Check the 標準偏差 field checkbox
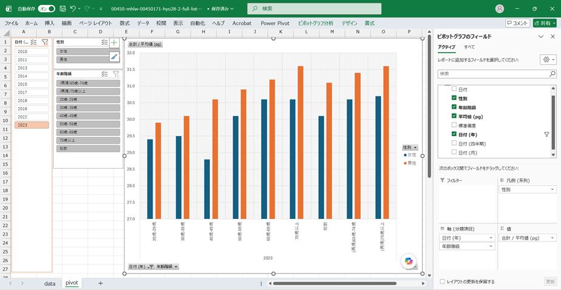The height and width of the screenshot is (290, 561). pos(454,126)
